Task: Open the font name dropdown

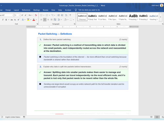Action: pos(13,15)
